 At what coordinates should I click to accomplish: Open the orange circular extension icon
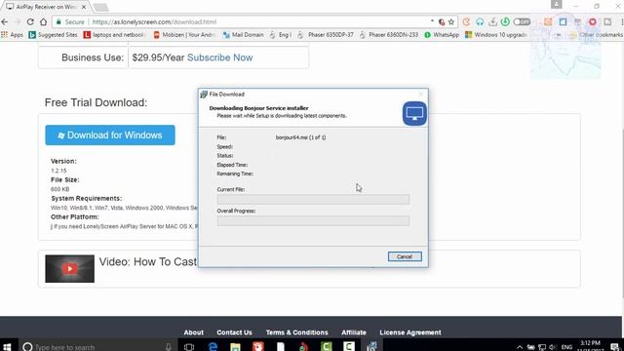(466, 21)
